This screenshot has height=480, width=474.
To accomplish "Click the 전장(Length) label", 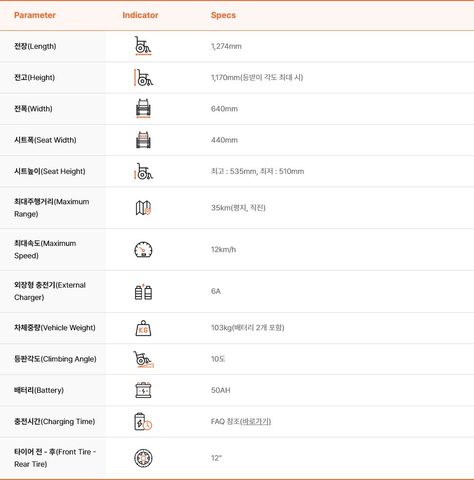I will coord(35,46).
